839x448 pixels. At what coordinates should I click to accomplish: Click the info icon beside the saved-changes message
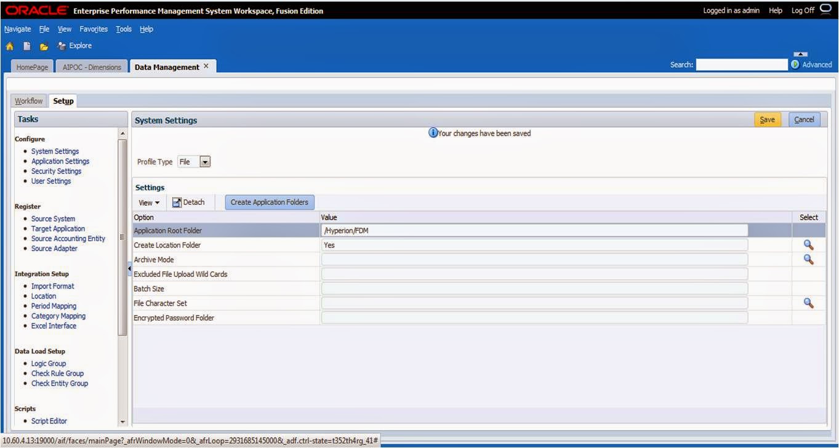point(433,133)
